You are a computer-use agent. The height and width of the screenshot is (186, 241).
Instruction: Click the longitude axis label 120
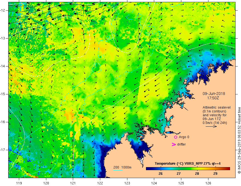coord(46,183)
